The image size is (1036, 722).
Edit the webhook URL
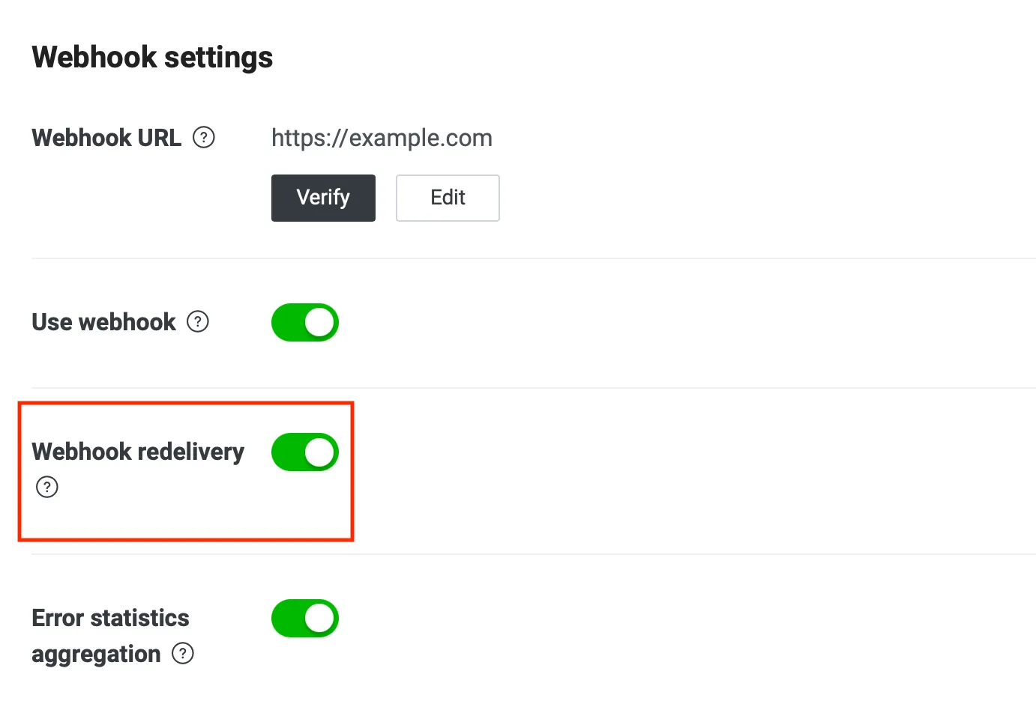448,198
